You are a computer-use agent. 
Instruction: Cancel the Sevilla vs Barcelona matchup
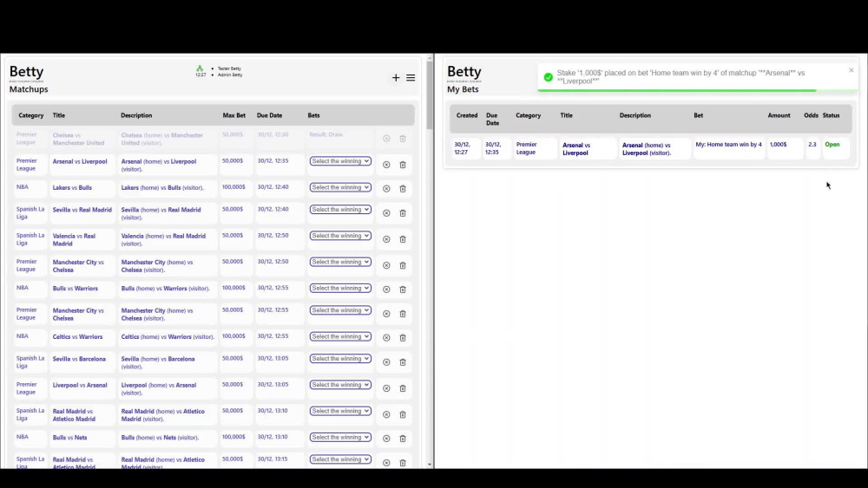[386, 362]
